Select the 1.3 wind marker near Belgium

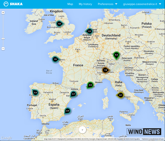(89, 31)
